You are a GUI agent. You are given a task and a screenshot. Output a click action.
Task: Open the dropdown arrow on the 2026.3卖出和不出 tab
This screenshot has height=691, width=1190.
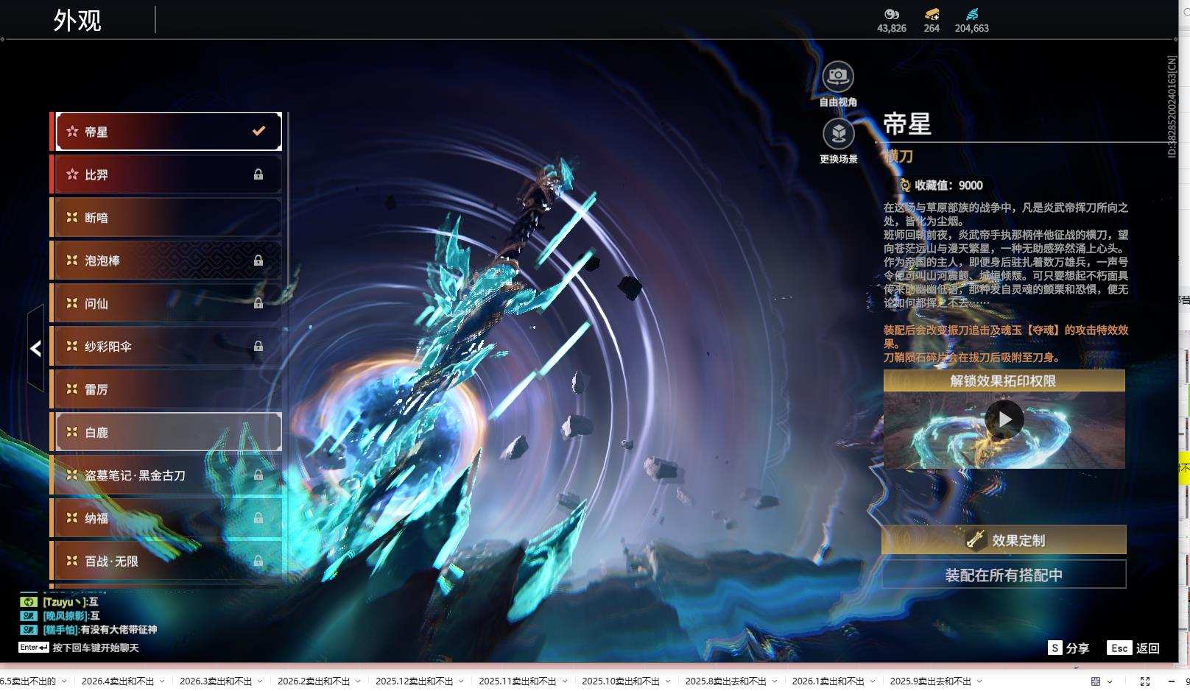260,681
